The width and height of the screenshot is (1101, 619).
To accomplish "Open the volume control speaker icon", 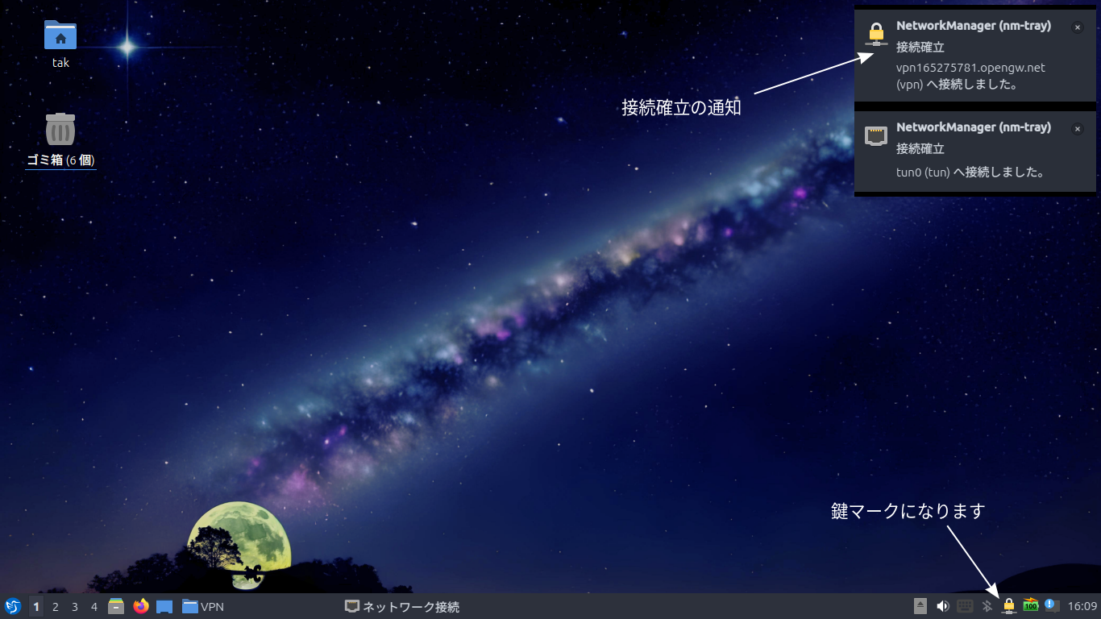I will coord(942,606).
